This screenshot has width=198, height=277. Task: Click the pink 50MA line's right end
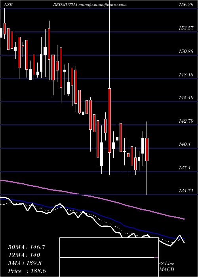pyautogui.click(x=183, y=219)
